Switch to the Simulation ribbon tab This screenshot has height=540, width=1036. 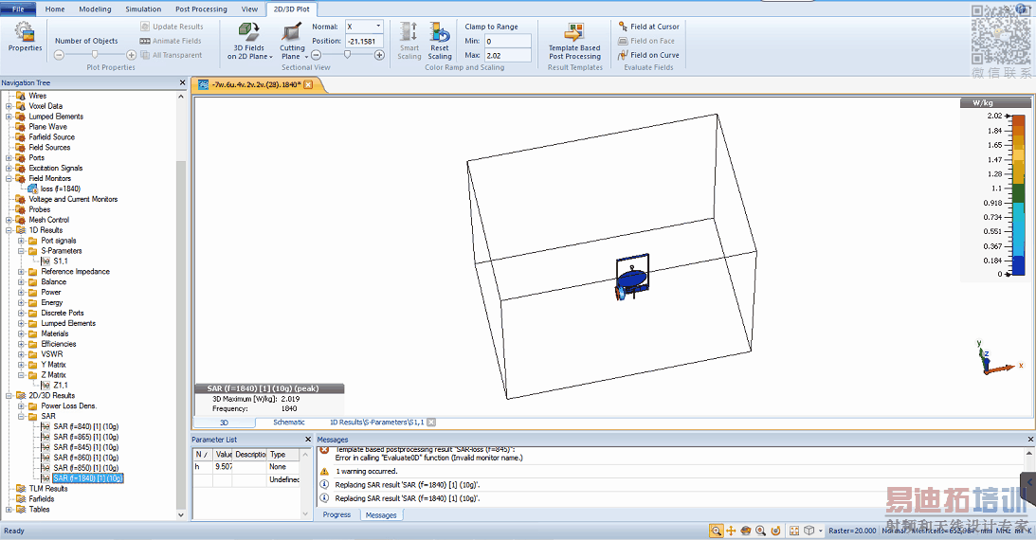click(143, 9)
